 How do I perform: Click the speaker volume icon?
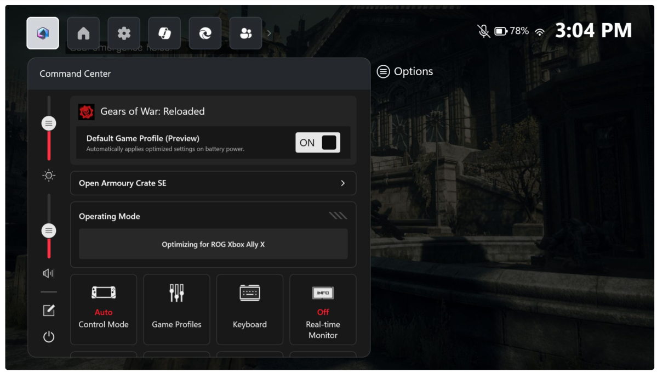click(x=49, y=274)
